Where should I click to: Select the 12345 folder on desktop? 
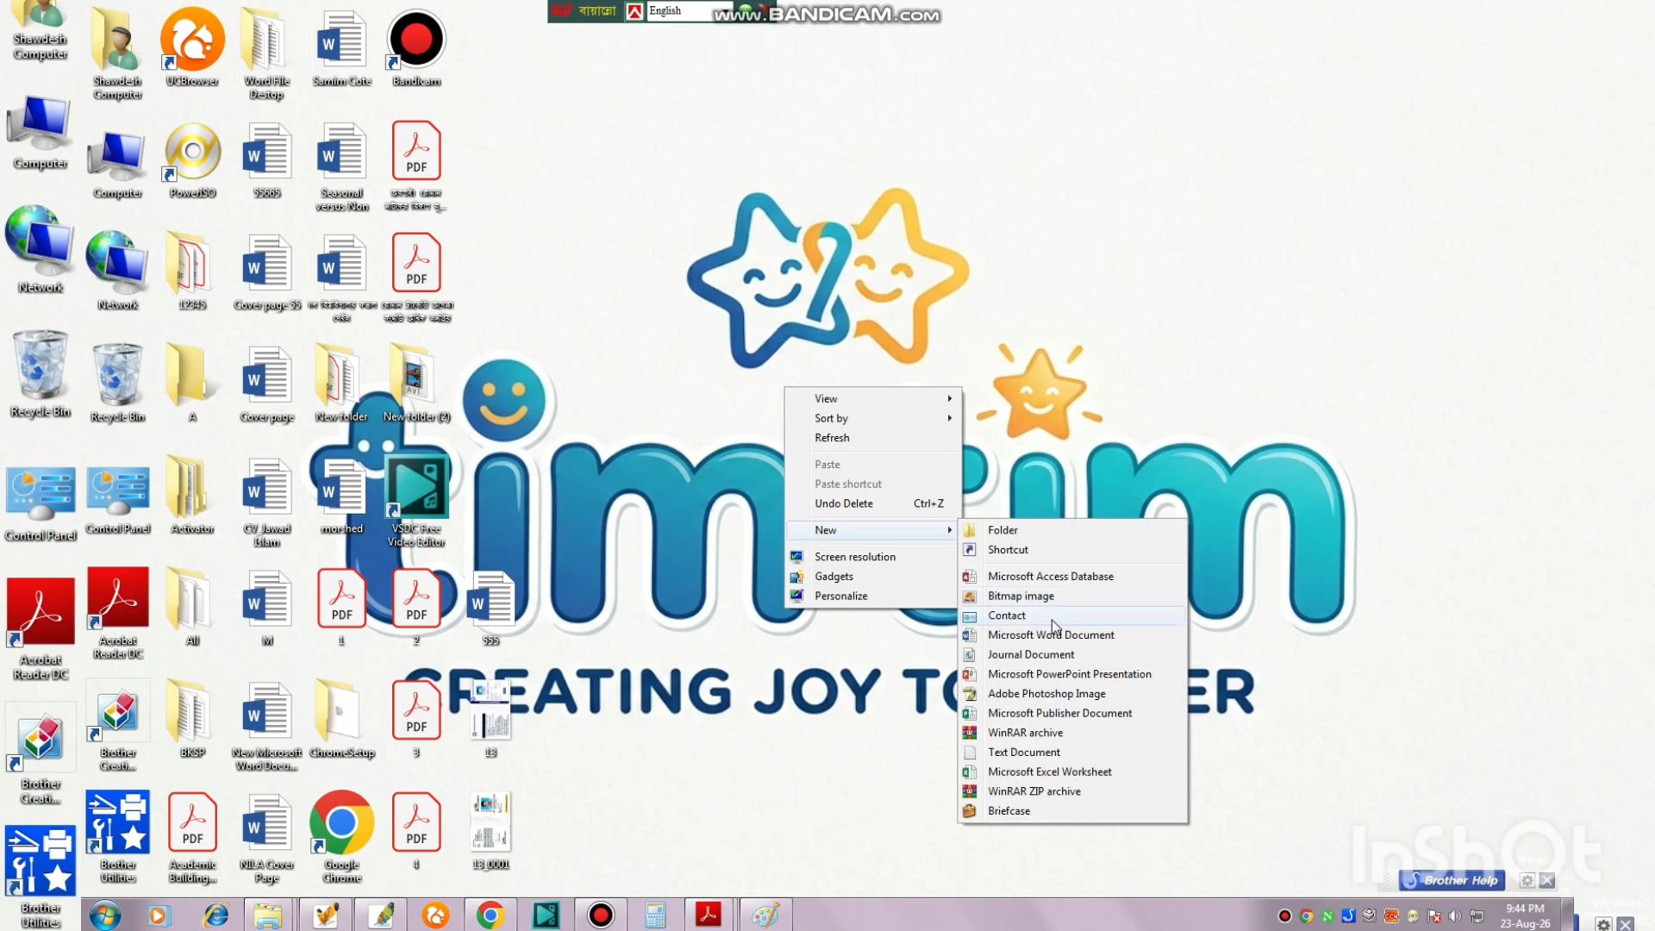192,272
